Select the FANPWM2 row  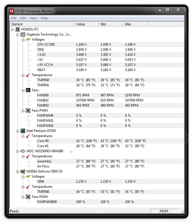[110, 126]
